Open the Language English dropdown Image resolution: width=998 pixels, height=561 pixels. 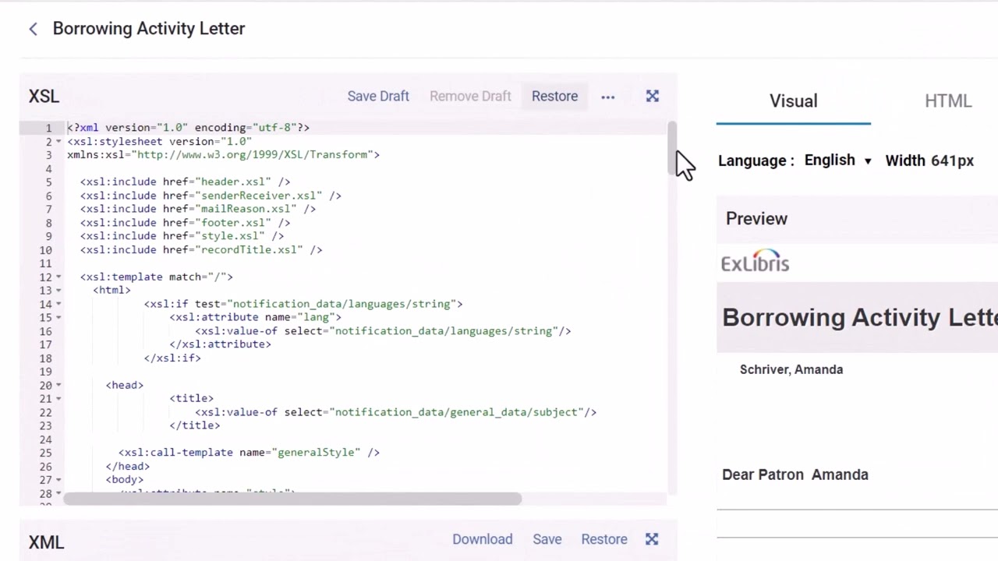click(x=837, y=161)
